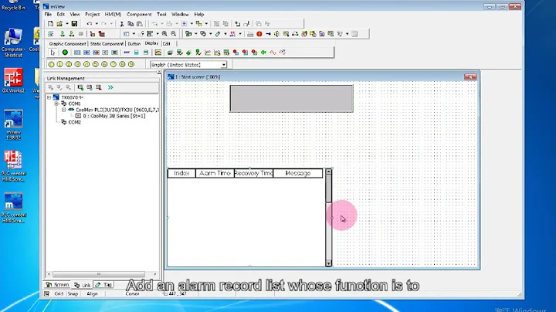Collapse the CoolMay PLC(3U/3G)/FX3U node
The height and width of the screenshot is (312, 556).
point(64,110)
